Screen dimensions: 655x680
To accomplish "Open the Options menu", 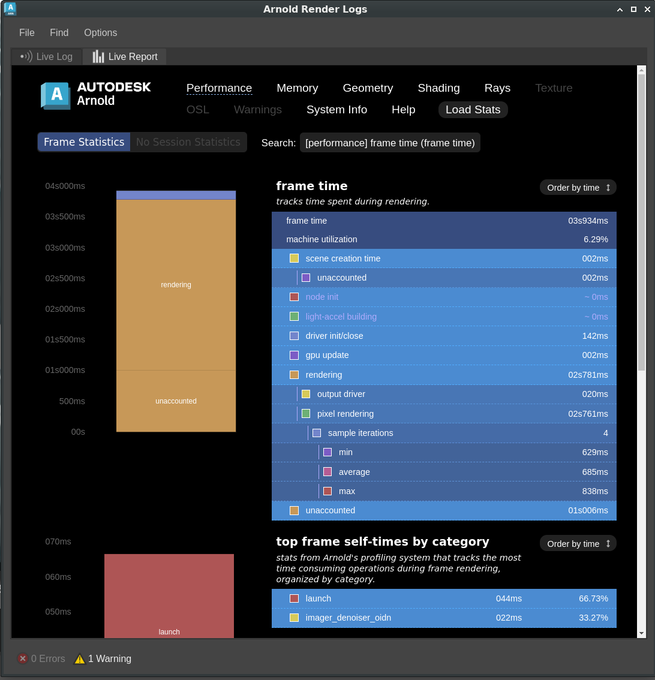I will tap(100, 33).
